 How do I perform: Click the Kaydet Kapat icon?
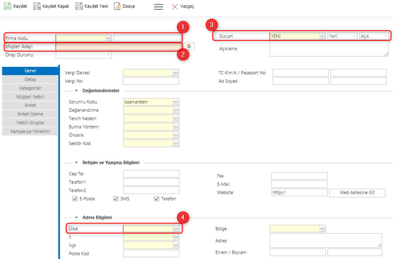pos(36,6)
